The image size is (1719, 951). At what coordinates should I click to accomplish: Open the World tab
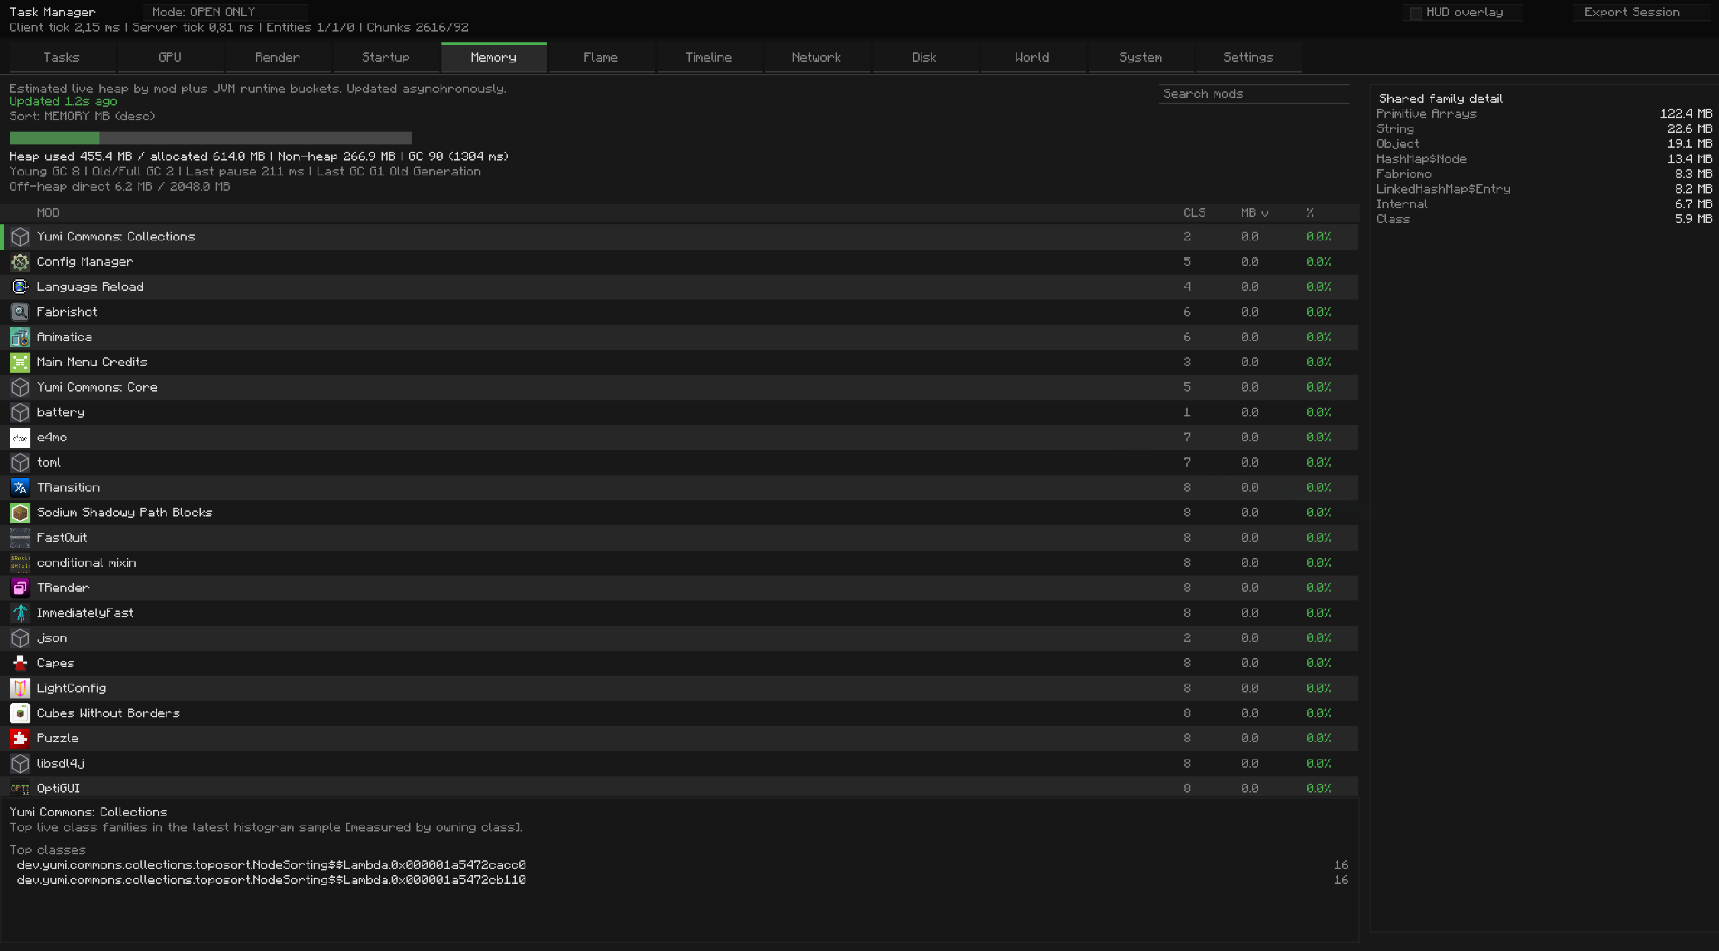[x=1032, y=58]
